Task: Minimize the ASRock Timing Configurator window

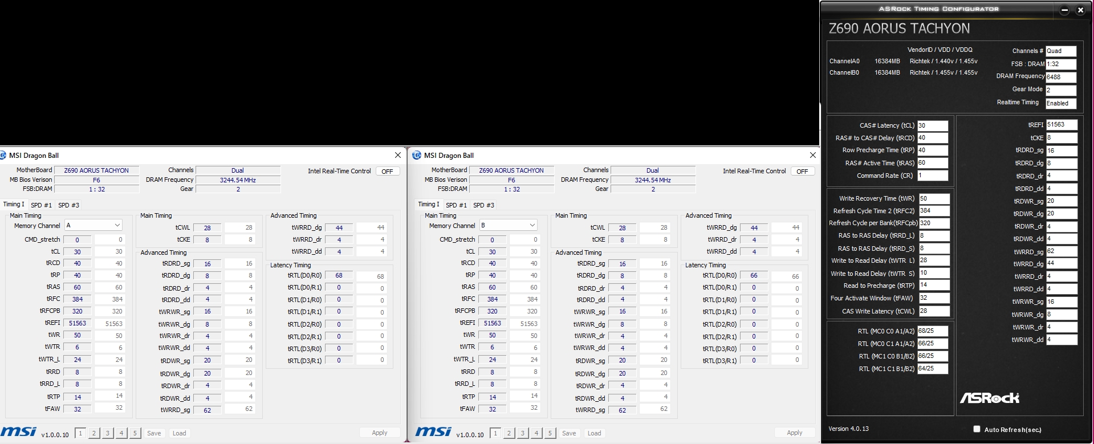Action: (1064, 10)
